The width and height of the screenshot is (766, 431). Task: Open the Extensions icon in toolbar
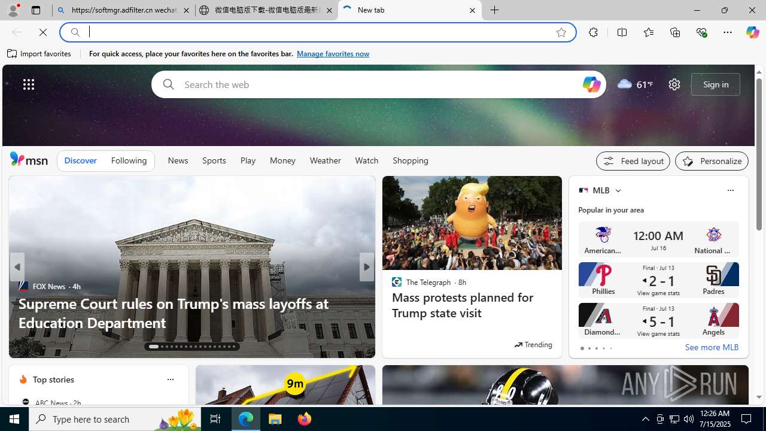pyautogui.click(x=593, y=32)
